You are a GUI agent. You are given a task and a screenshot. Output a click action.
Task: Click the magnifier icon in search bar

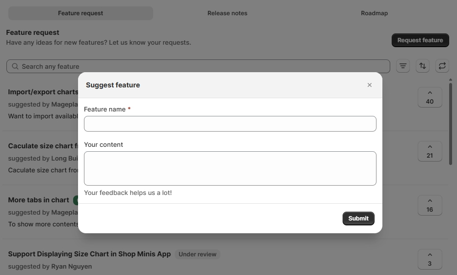point(15,66)
